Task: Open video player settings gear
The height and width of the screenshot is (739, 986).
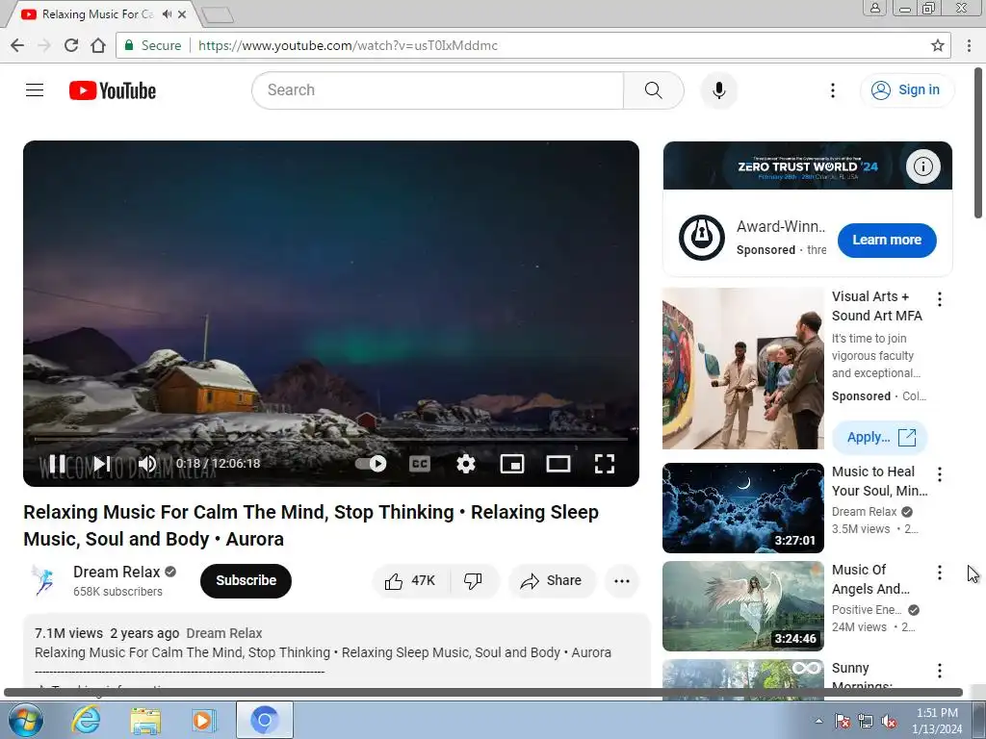Action: tap(465, 464)
